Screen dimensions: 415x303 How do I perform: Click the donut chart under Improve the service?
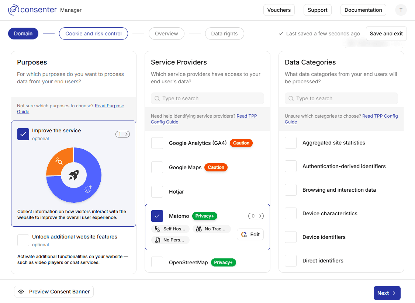pyautogui.click(x=73, y=175)
